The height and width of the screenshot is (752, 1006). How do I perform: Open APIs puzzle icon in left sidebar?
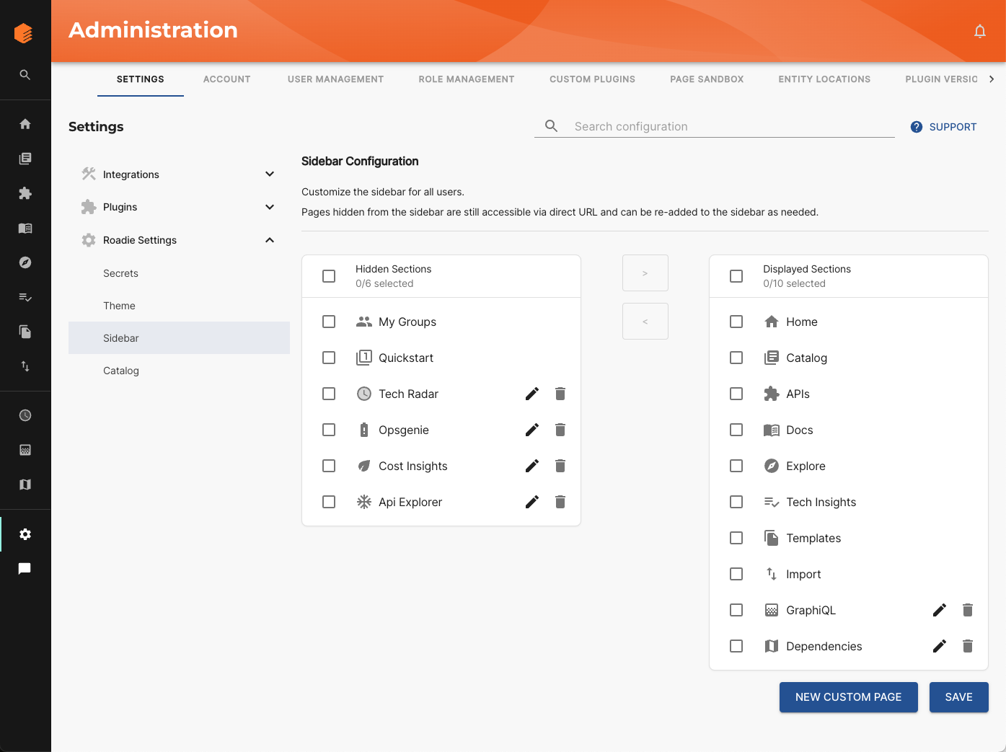coord(25,193)
